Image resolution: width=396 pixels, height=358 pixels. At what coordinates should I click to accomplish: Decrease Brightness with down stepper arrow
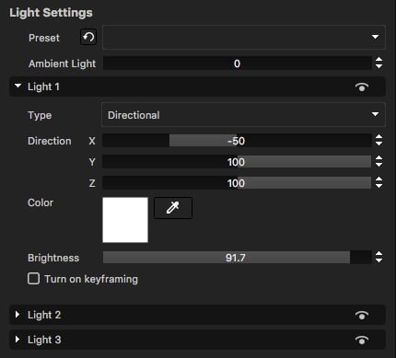(x=379, y=260)
